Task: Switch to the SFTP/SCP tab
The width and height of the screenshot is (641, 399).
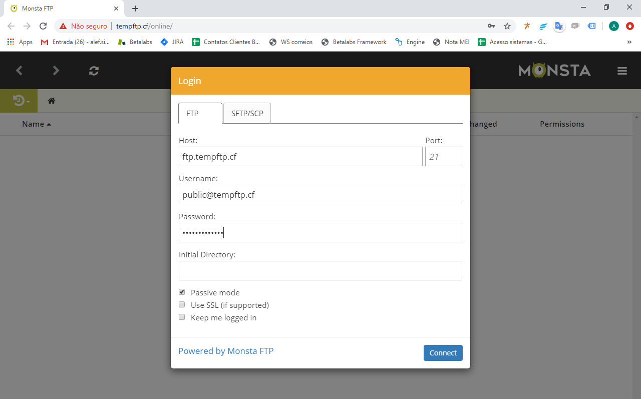Action: point(247,113)
